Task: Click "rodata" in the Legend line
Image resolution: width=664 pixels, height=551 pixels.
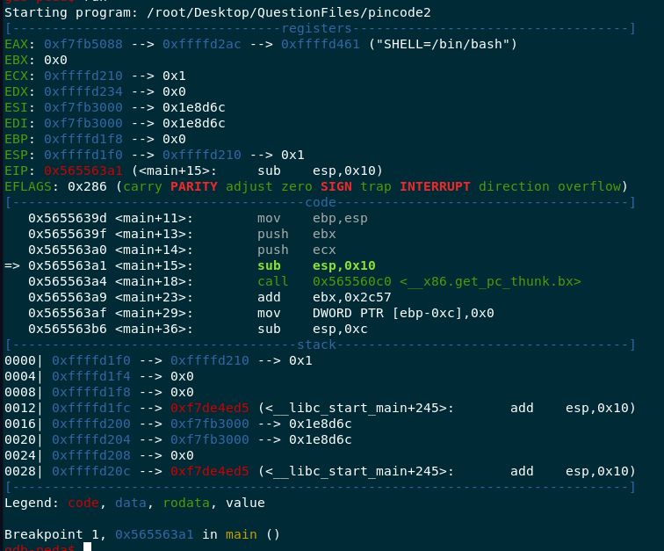Action: (186, 503)
